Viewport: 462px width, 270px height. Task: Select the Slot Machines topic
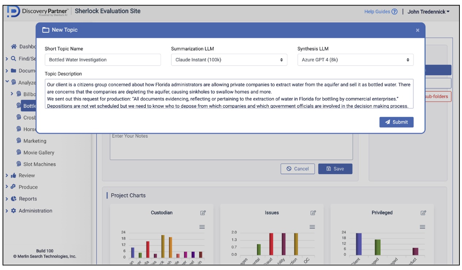(39, 164)
